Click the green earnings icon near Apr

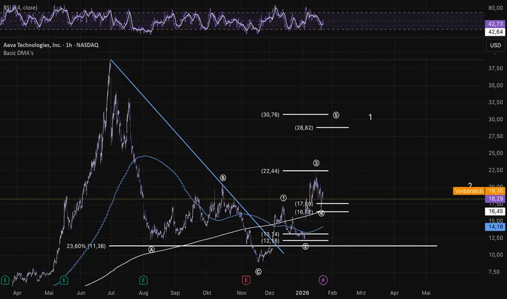(x=5, y=279)
